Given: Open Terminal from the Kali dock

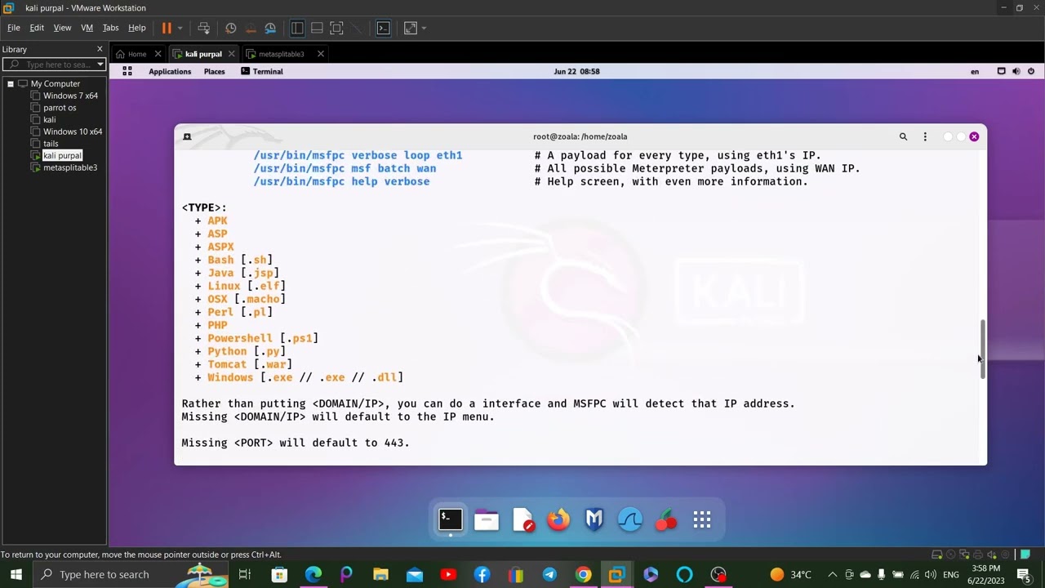Looking at the screenshot, I should click(x=450, y=519).
